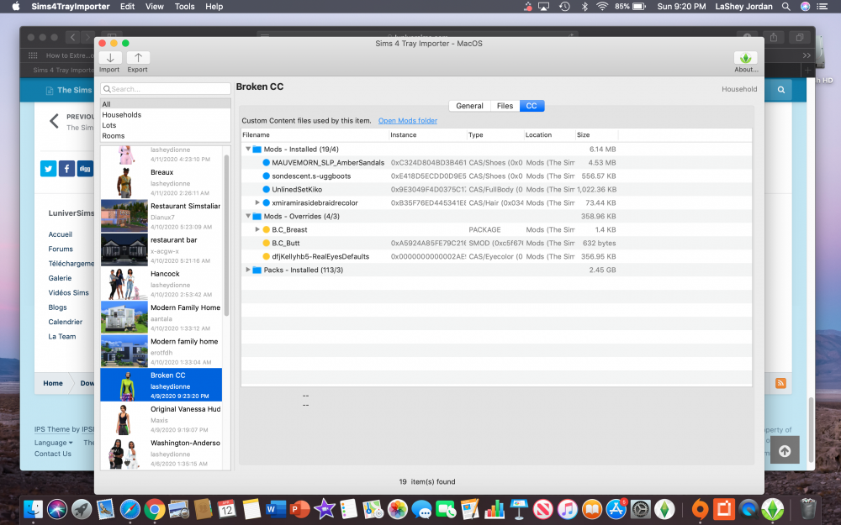The image size is (841, 525).
Task: Open the About plumbob icon
Action: click(x=745, y=58)
